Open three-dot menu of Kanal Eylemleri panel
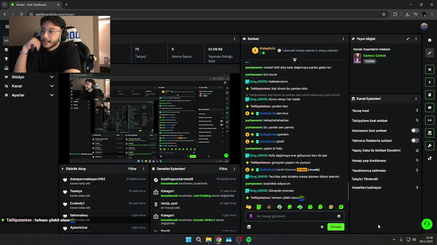The width and height of the screenshot is (437, 245). (x=416, y=99)
